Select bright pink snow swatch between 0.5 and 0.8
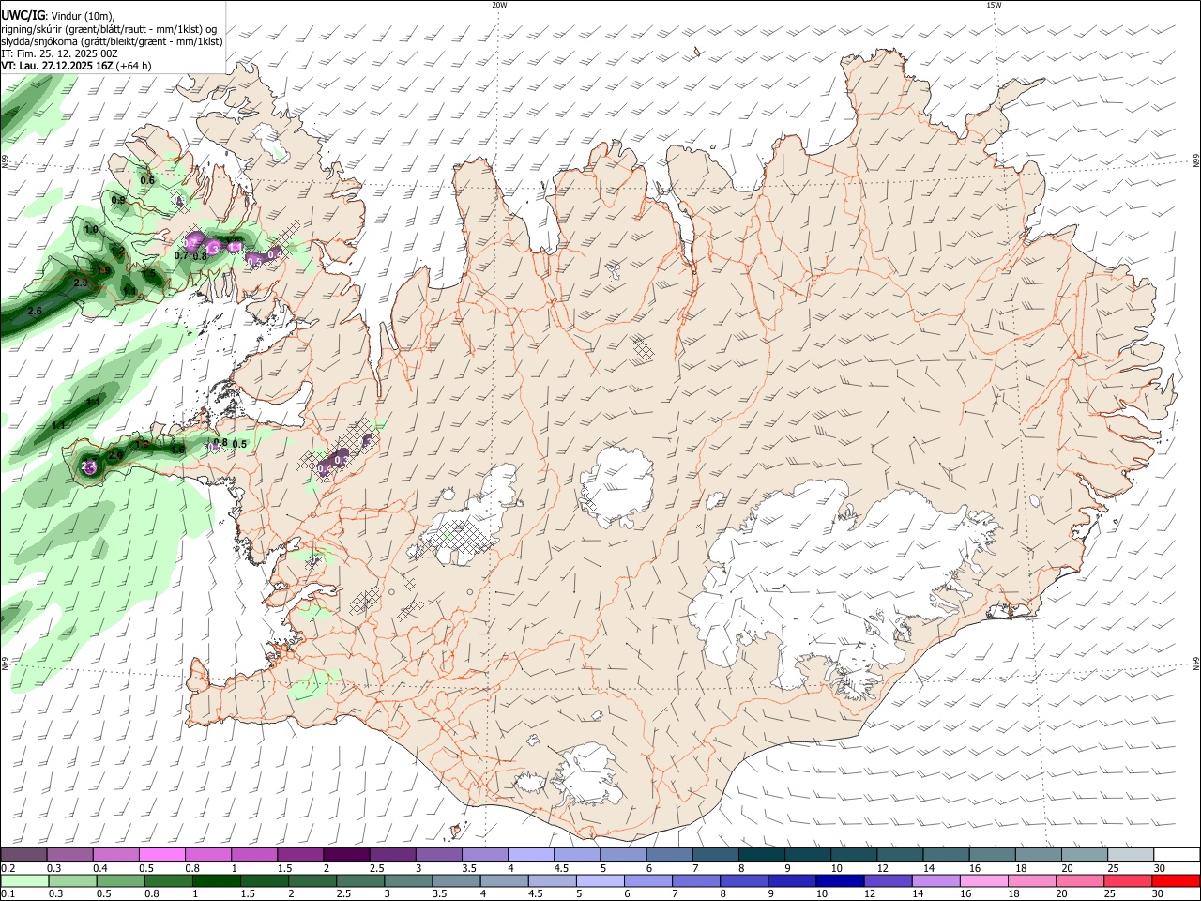This screenshot has height=901, width=1201. 161,855
